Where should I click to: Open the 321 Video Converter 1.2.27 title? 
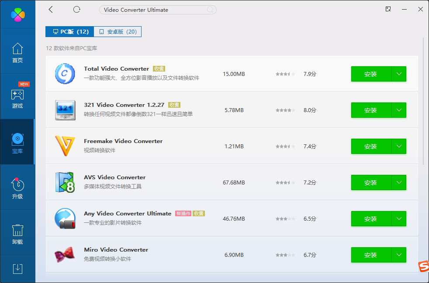click(124, 105)
